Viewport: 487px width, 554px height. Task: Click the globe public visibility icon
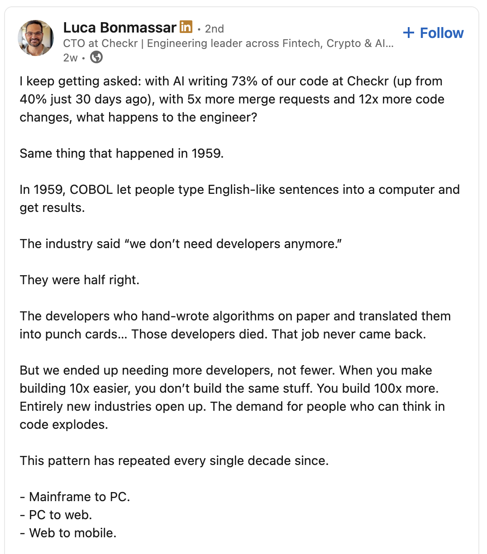(x=96, y=57)
